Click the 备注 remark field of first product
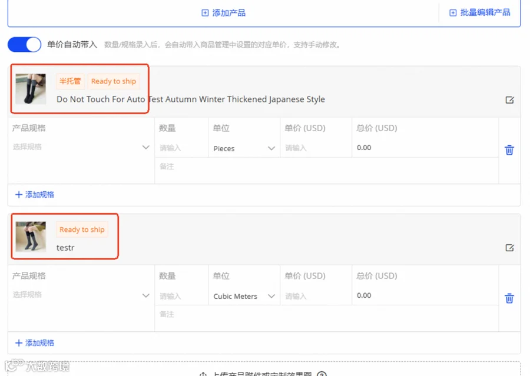This screenshot has height=376, width=530. [326, 167]
